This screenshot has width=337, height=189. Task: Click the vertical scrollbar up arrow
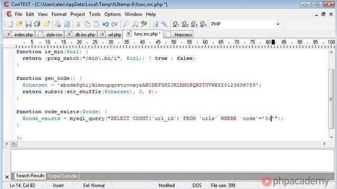331,52
